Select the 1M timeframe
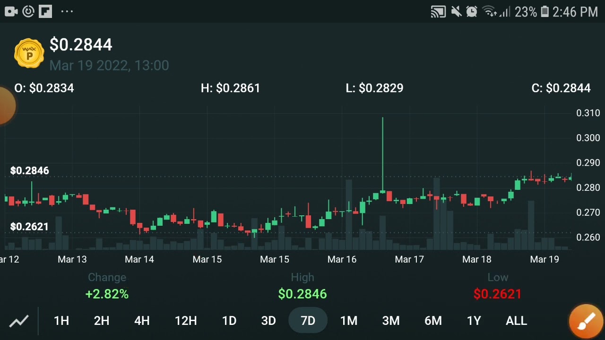This screenshot has width=605, height=340. [349, 321]
